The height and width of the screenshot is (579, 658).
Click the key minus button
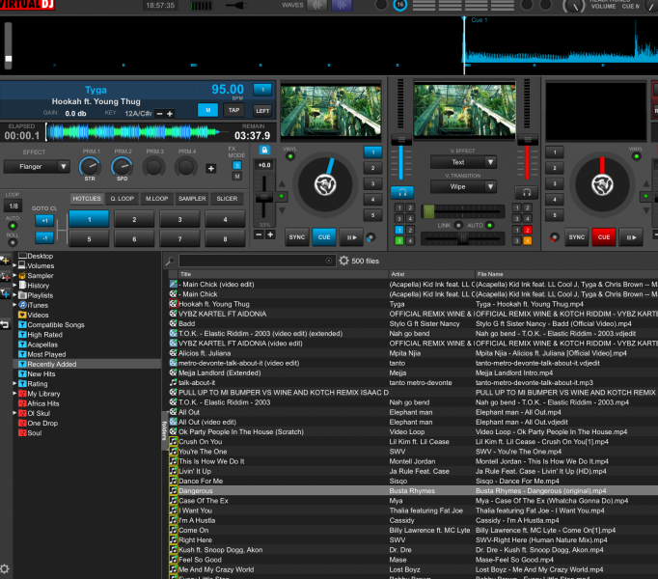pos(159,114)
